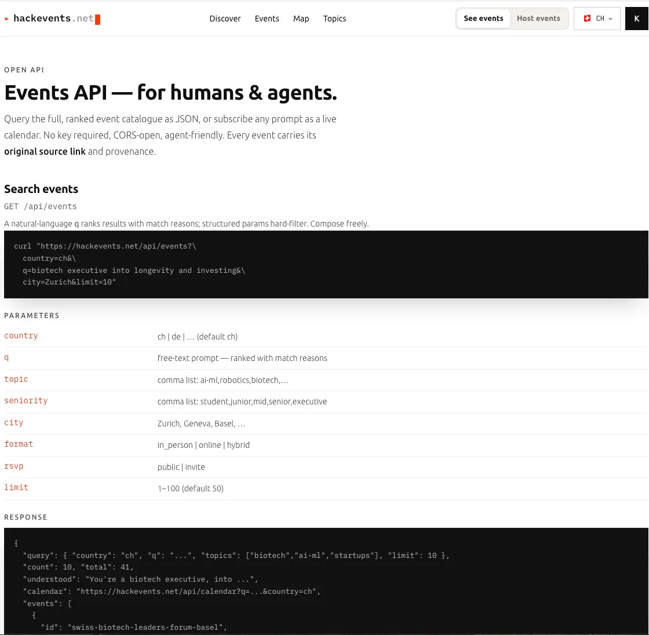Click the bold 'original source link' text
Screen dimensions: 649x635
45,151
